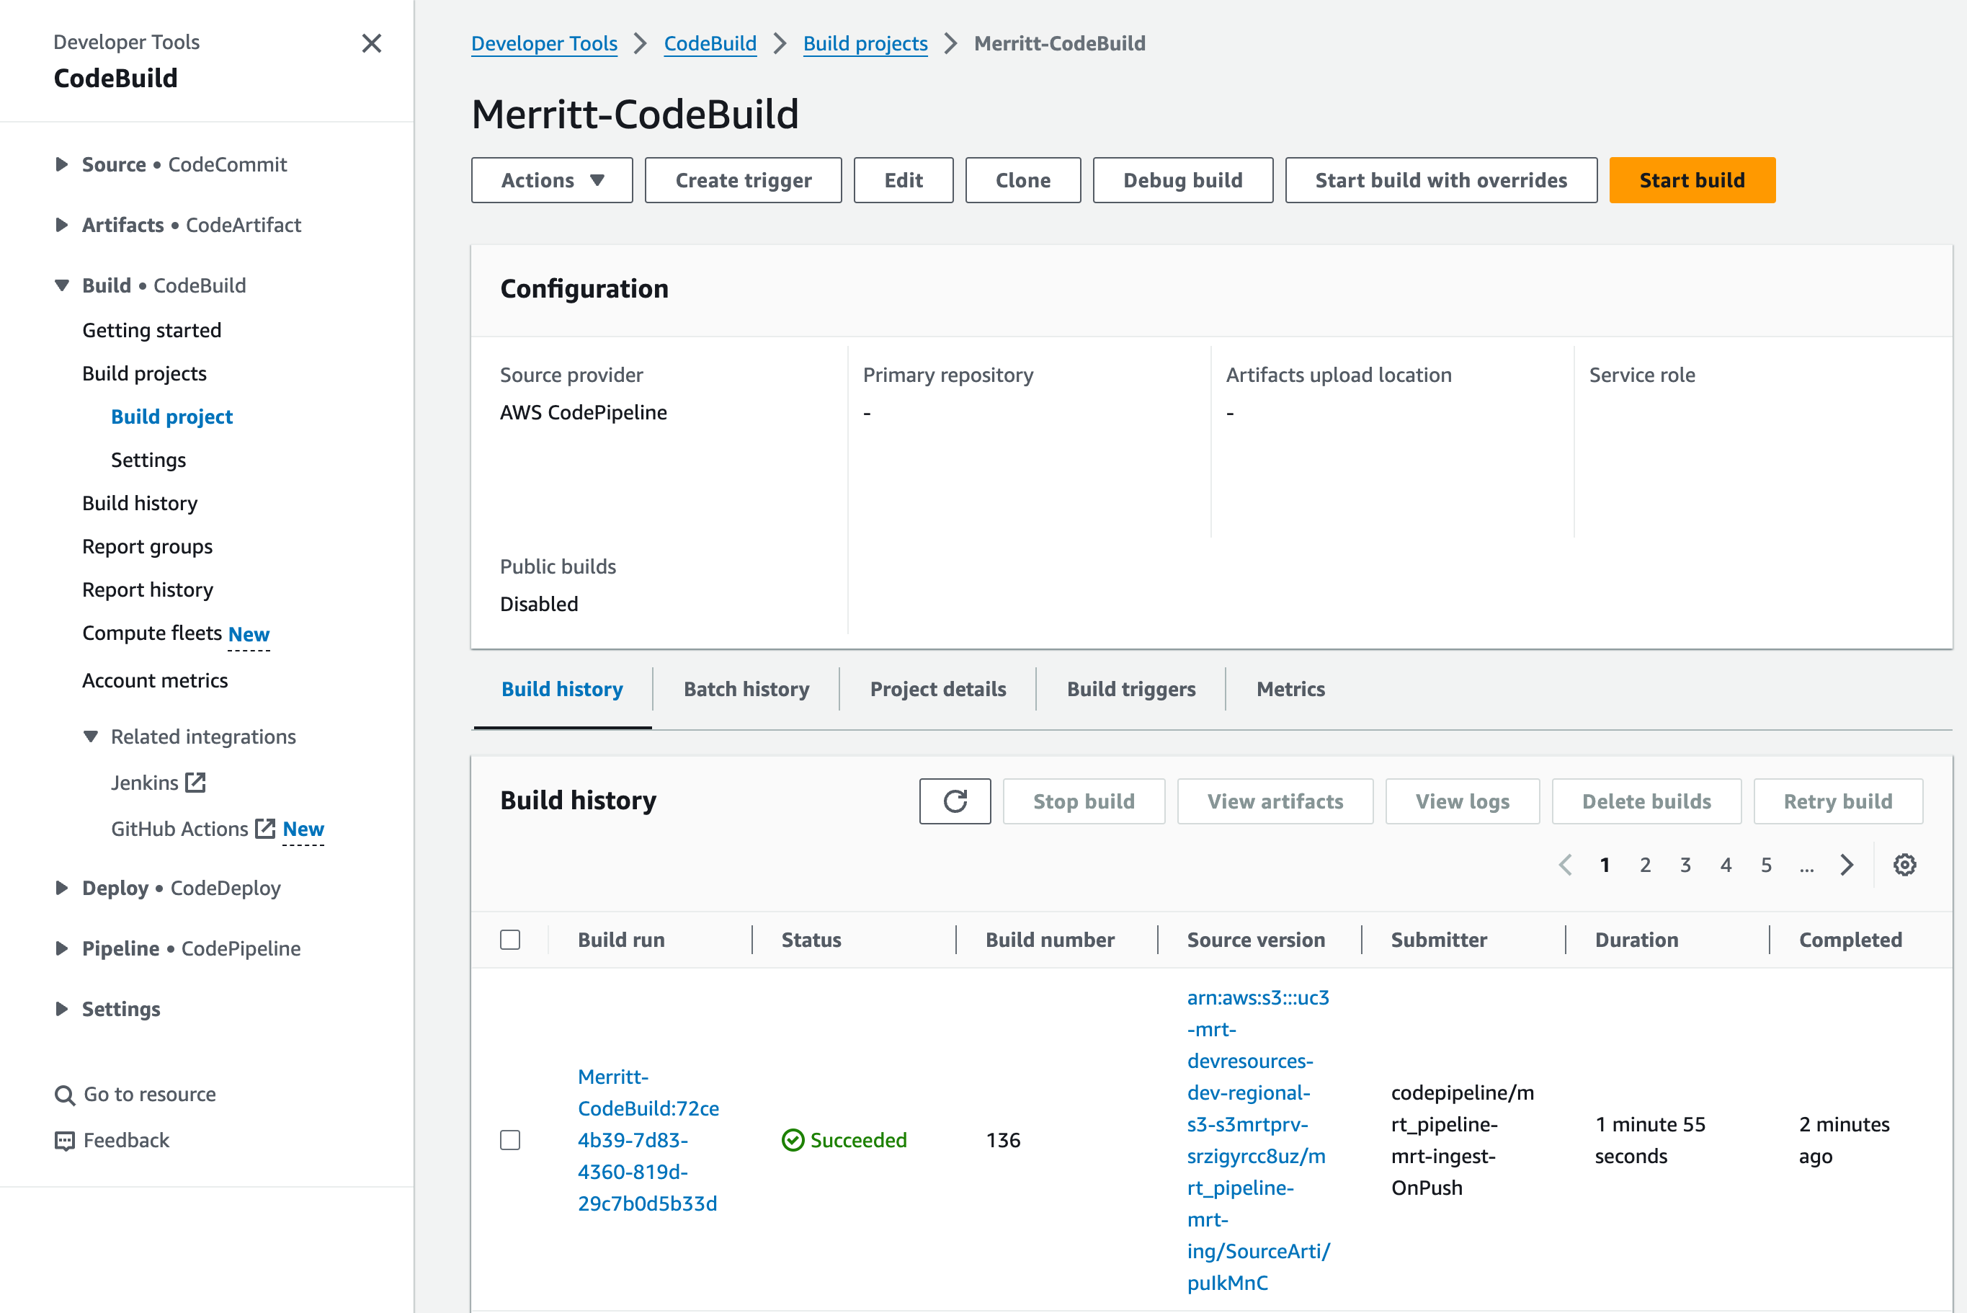Select build 136 row checkbox

point(509,1139)
